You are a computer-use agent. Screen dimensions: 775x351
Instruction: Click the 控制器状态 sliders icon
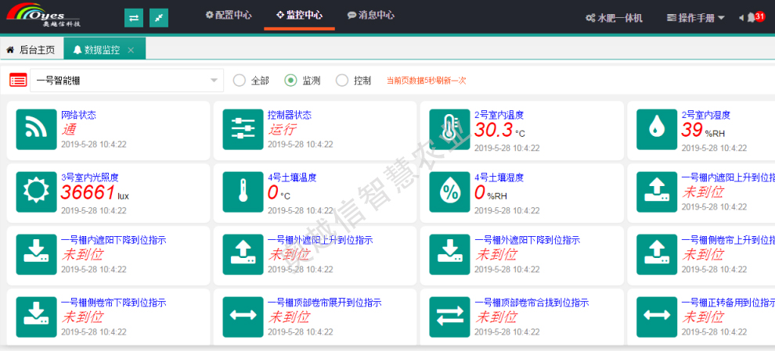[x=243, y=129]
